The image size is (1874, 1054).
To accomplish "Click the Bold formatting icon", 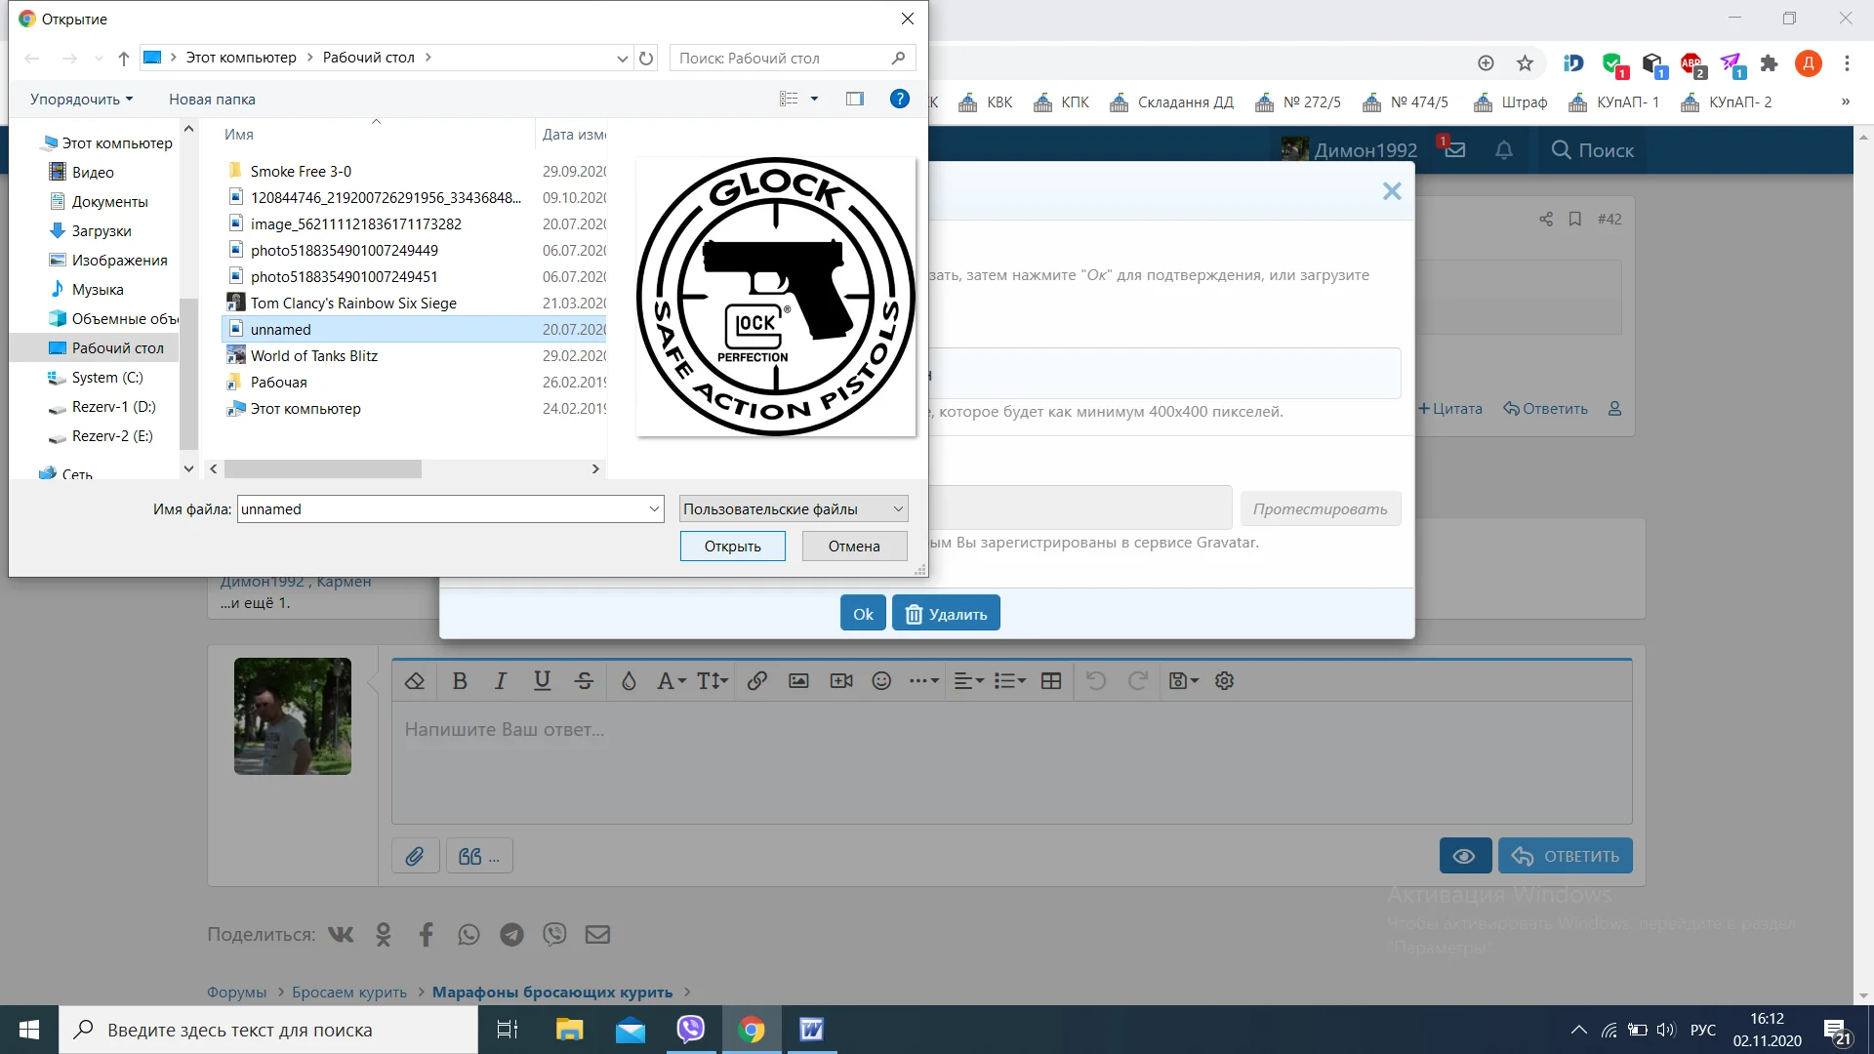I will (460, 681).
